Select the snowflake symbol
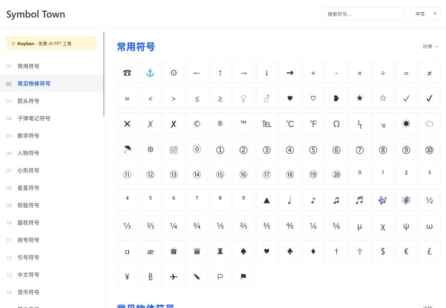The image size is (446, 308). pyautogui.click(x=150, y=149)
